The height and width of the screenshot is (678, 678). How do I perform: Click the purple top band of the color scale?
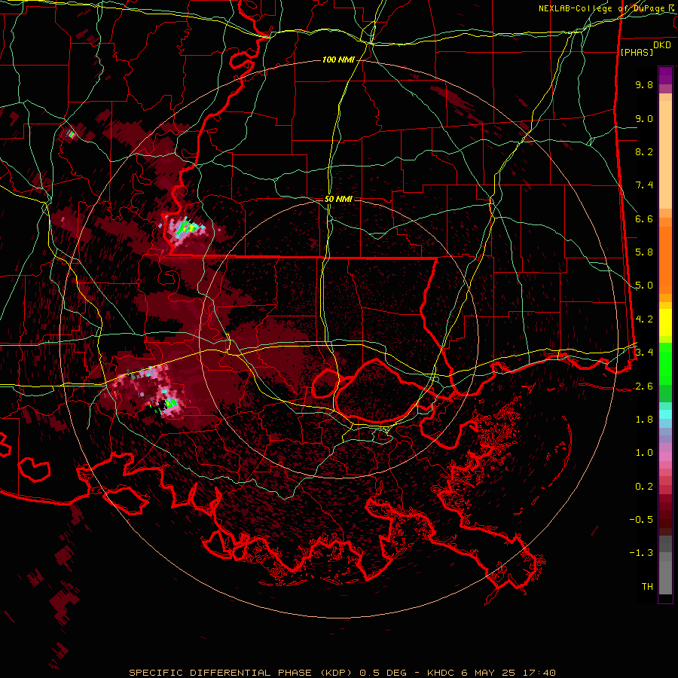pos(665,75)
